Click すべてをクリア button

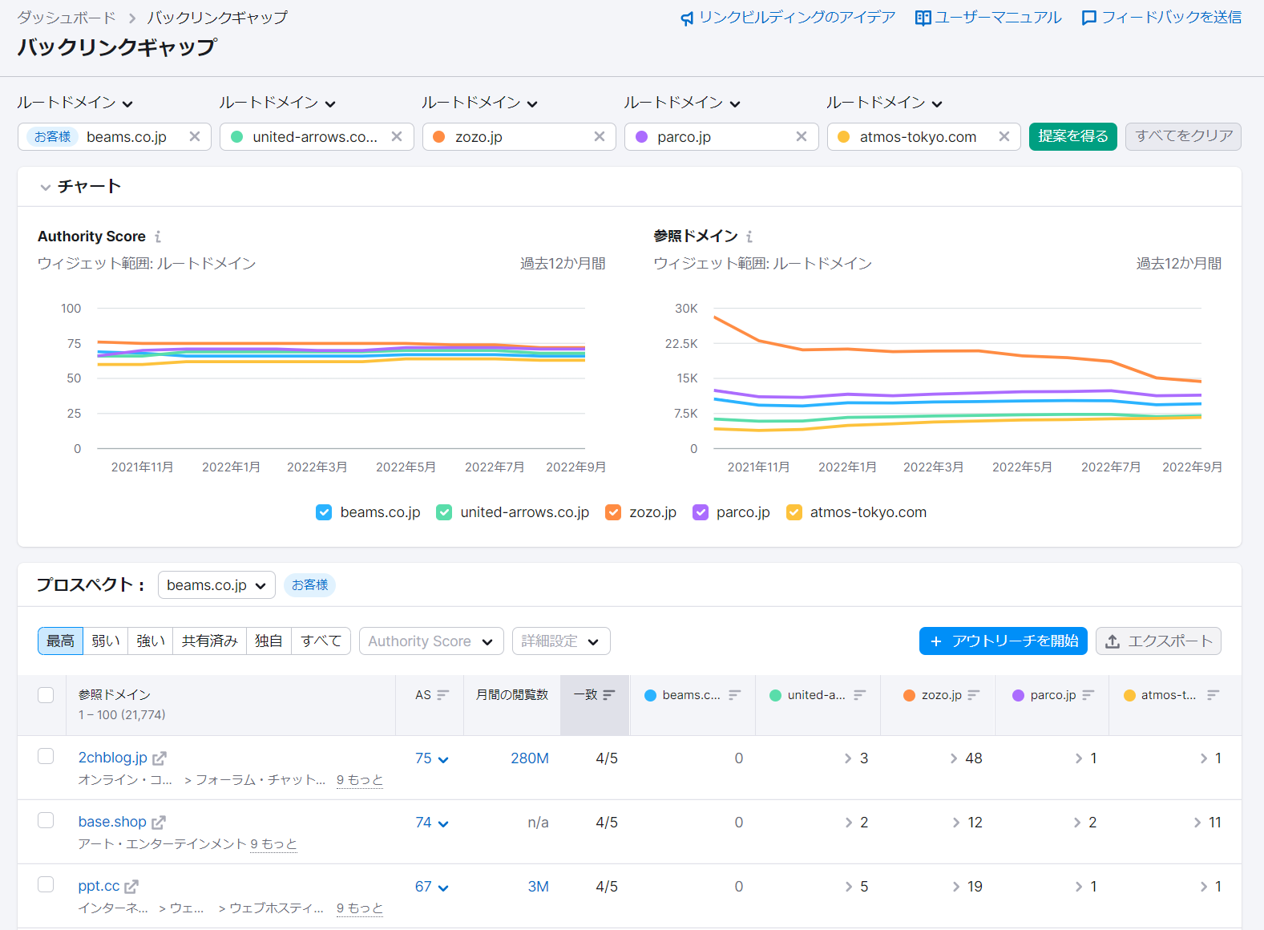pos(1183,136)
